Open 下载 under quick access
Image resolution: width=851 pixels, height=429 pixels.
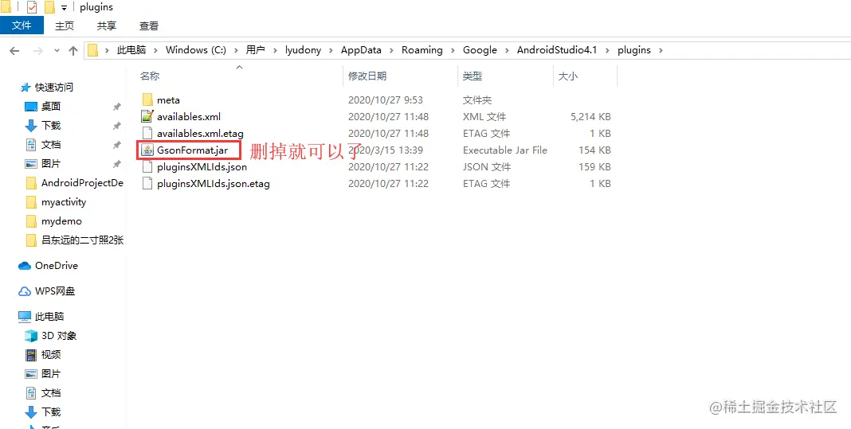[x=50, y=125]
